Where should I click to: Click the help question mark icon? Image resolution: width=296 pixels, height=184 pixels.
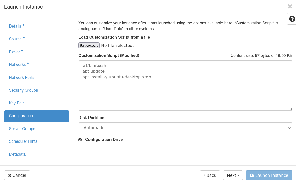tap(292, 19)
